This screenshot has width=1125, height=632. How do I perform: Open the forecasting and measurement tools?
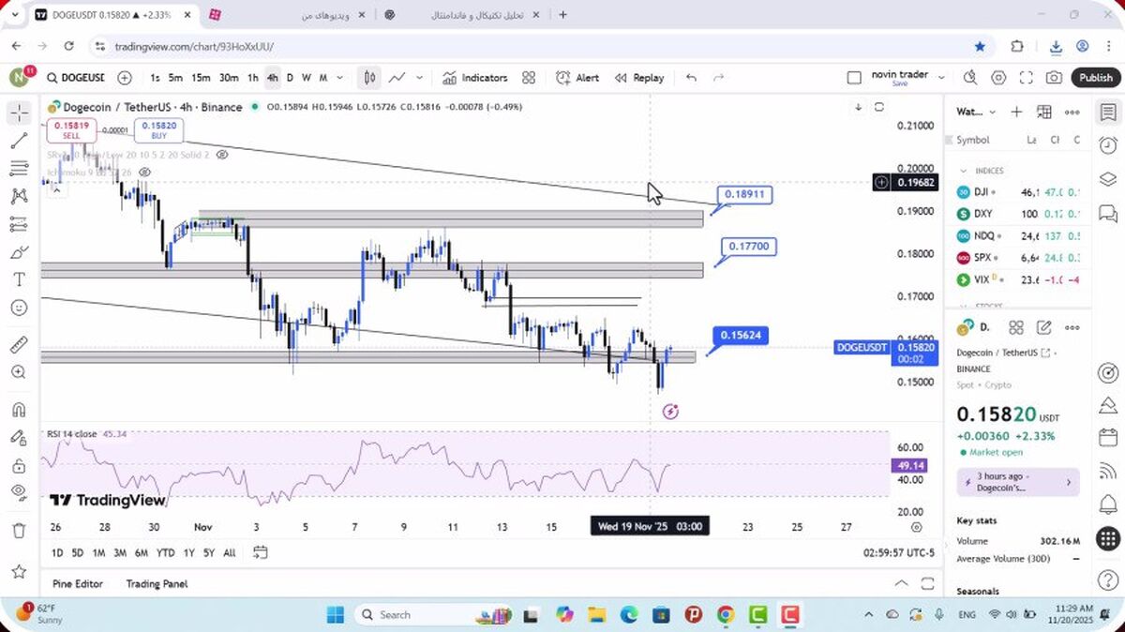coord(19,224)
